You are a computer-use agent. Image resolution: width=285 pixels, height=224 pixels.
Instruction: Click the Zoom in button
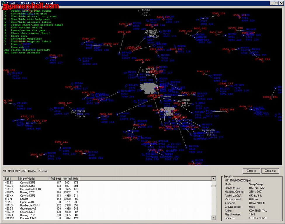pos(251,171)
